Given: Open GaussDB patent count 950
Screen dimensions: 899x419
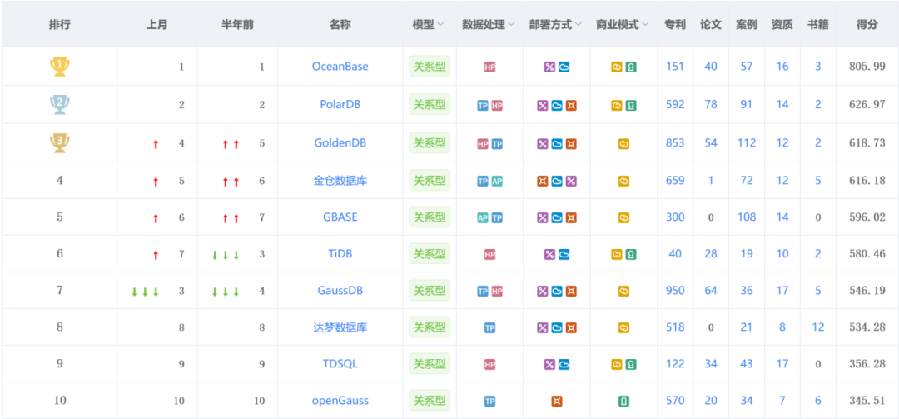Looking at the screenshot, I should (x=675, y=291).
